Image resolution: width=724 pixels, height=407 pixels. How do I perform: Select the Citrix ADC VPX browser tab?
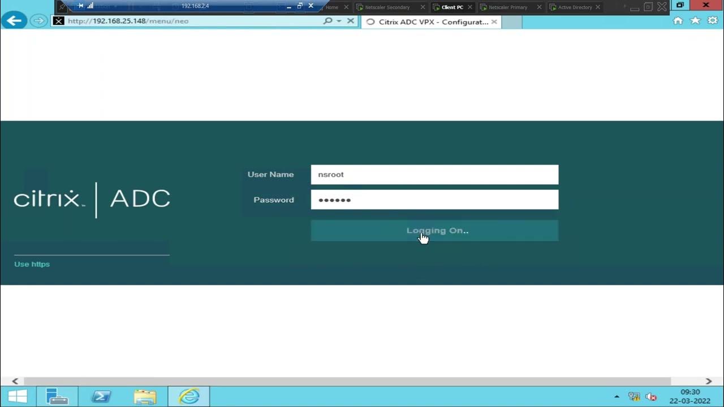pos(430,22)
